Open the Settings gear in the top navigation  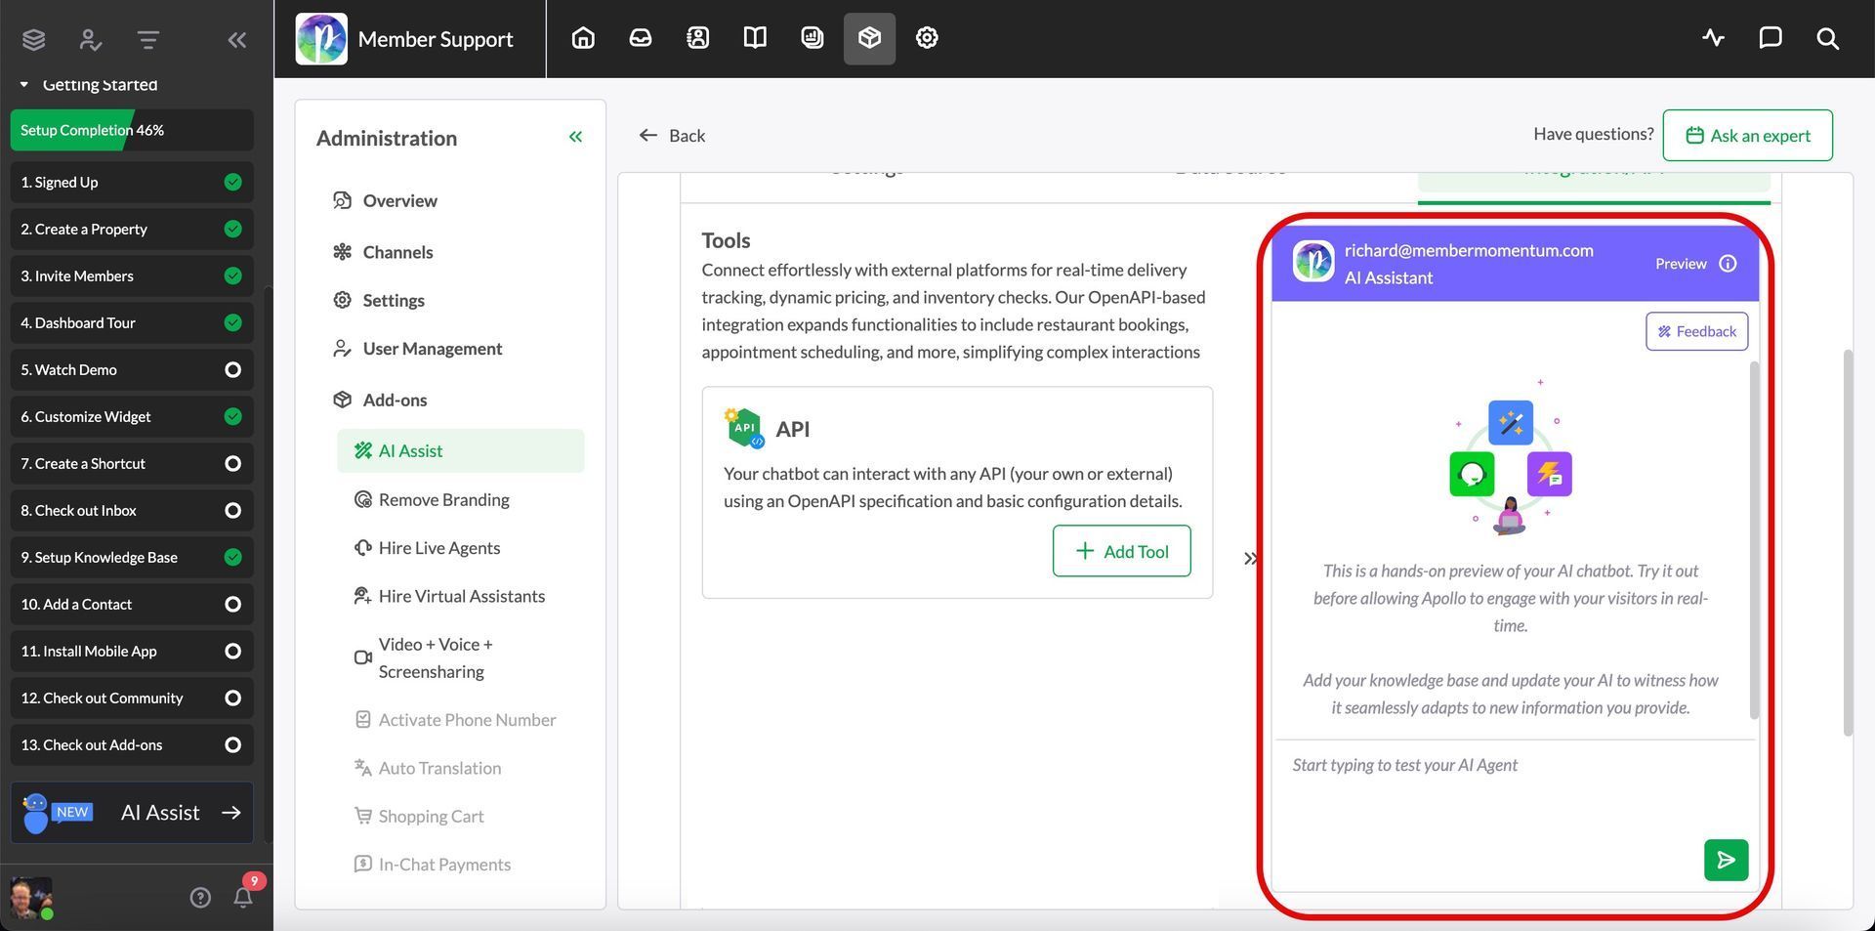[926, 37]
